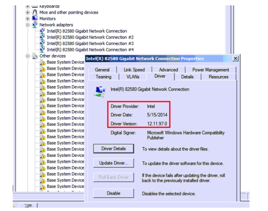Expand the Monitors node
The image size is (268, 211).
coord(27,19)
